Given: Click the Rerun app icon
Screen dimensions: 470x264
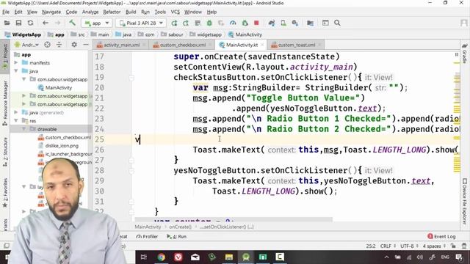Looking at the screenshot, I should pyautogui.click(x=174, y=23).
